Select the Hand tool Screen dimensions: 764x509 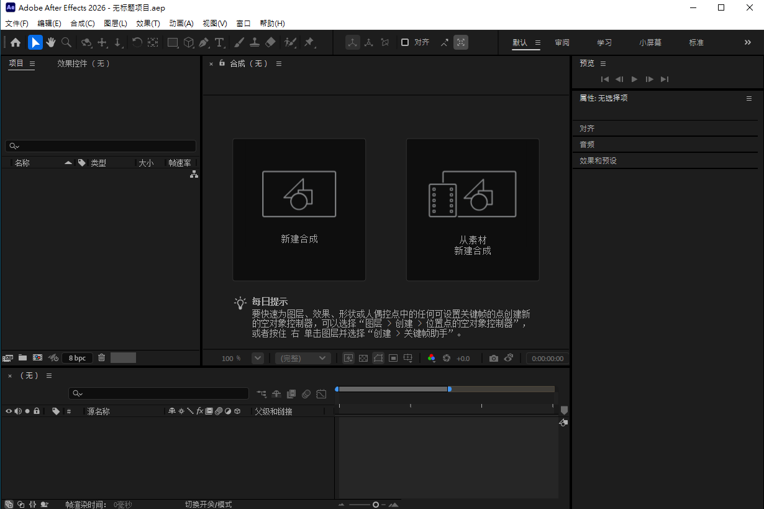click(x=51, y=42)
